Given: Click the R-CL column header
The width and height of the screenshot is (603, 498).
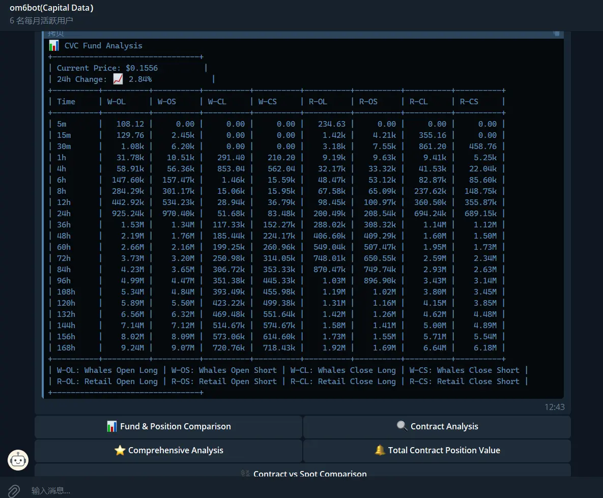Looking at the screenshot, I should point(418,102).
